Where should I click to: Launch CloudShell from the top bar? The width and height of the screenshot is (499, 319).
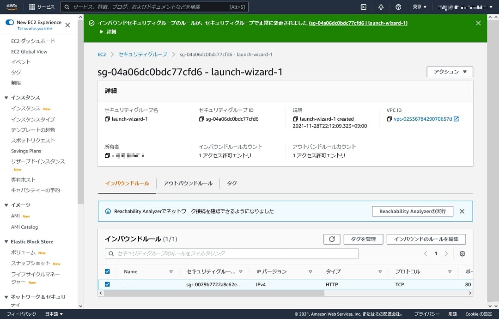364,6
